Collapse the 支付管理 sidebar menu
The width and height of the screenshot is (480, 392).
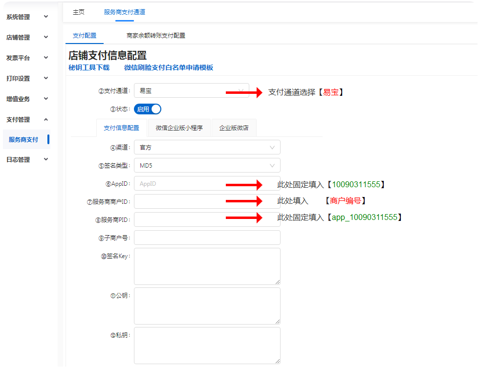click(x=27, y=119)
